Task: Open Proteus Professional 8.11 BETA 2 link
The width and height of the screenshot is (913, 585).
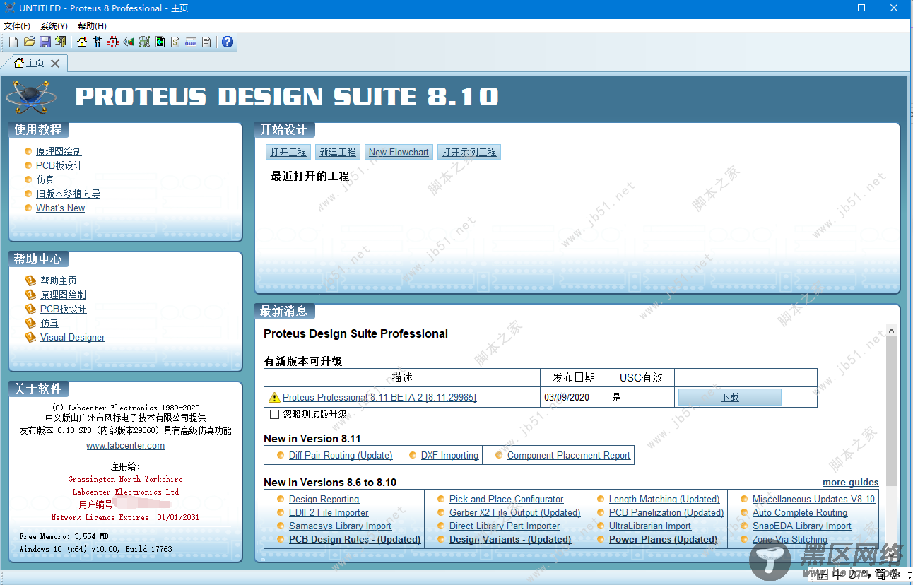Action: click(379, 398)
